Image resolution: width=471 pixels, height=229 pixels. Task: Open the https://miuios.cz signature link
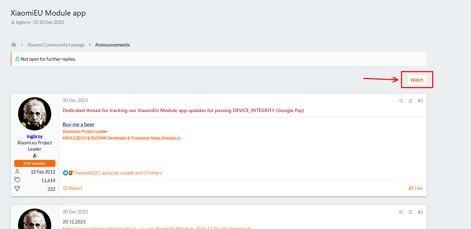[165, 138]
